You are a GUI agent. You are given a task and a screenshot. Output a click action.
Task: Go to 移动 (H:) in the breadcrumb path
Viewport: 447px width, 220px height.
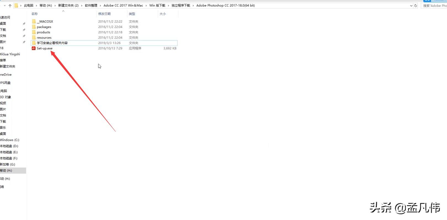[x=45, y=5]
